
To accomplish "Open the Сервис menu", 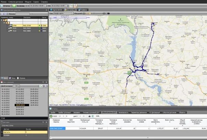I will [x=36, y=2].
